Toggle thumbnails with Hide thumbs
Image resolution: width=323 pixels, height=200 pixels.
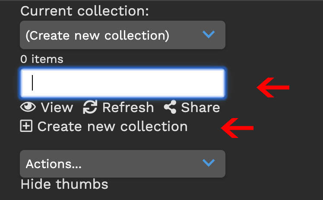[64, 184]
